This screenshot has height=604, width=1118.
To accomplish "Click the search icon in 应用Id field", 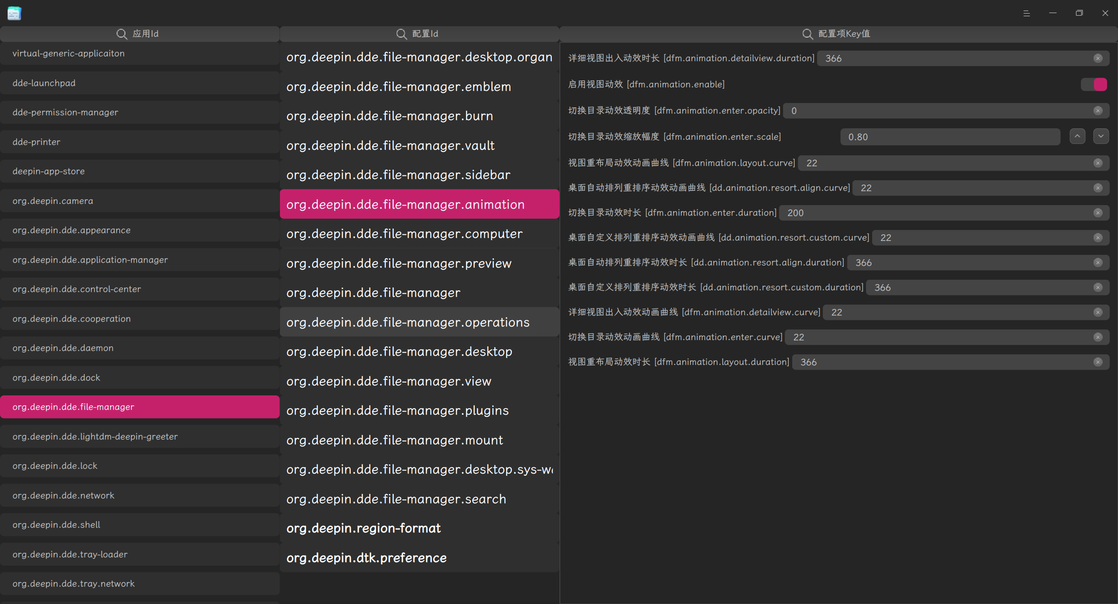I will [121, 34].
